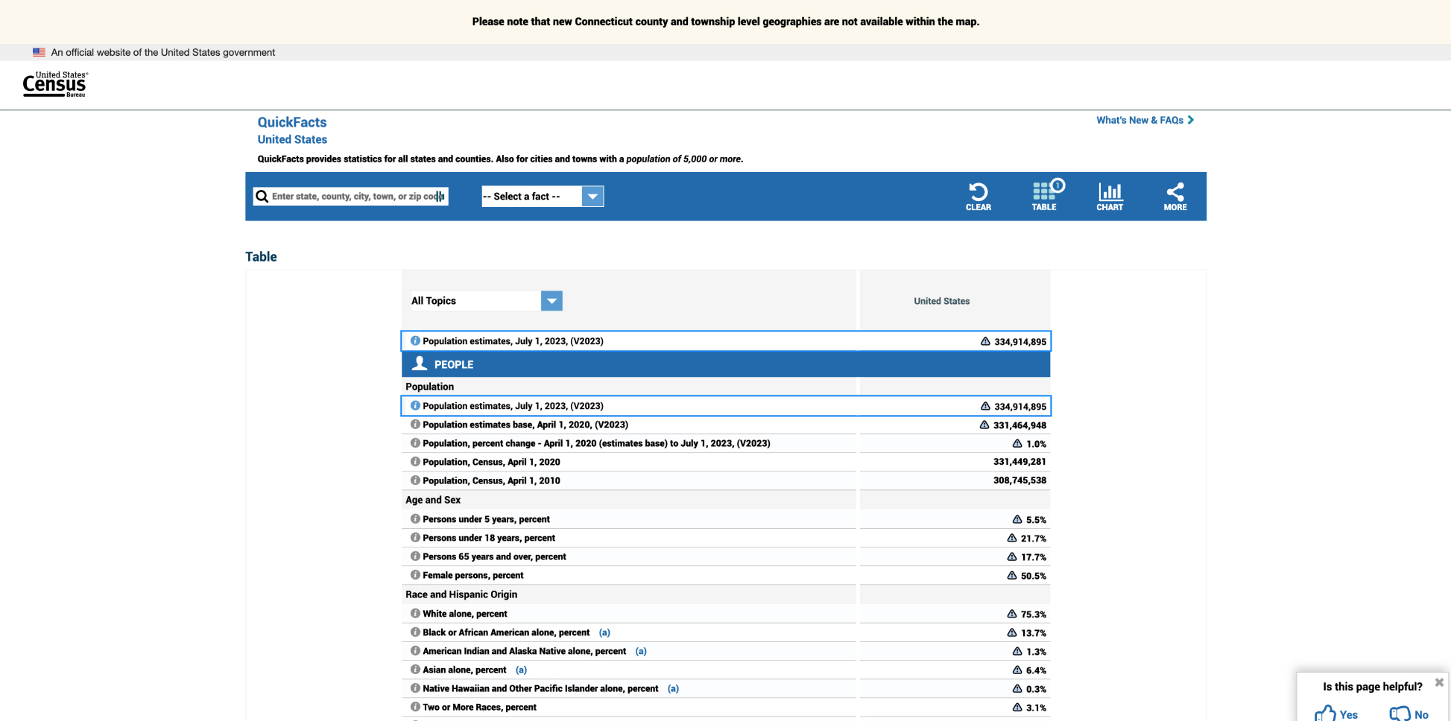The height and width of the screenshot is (721, 1451).
Task: Click the search magnifier icon
Action: [262, 196]
